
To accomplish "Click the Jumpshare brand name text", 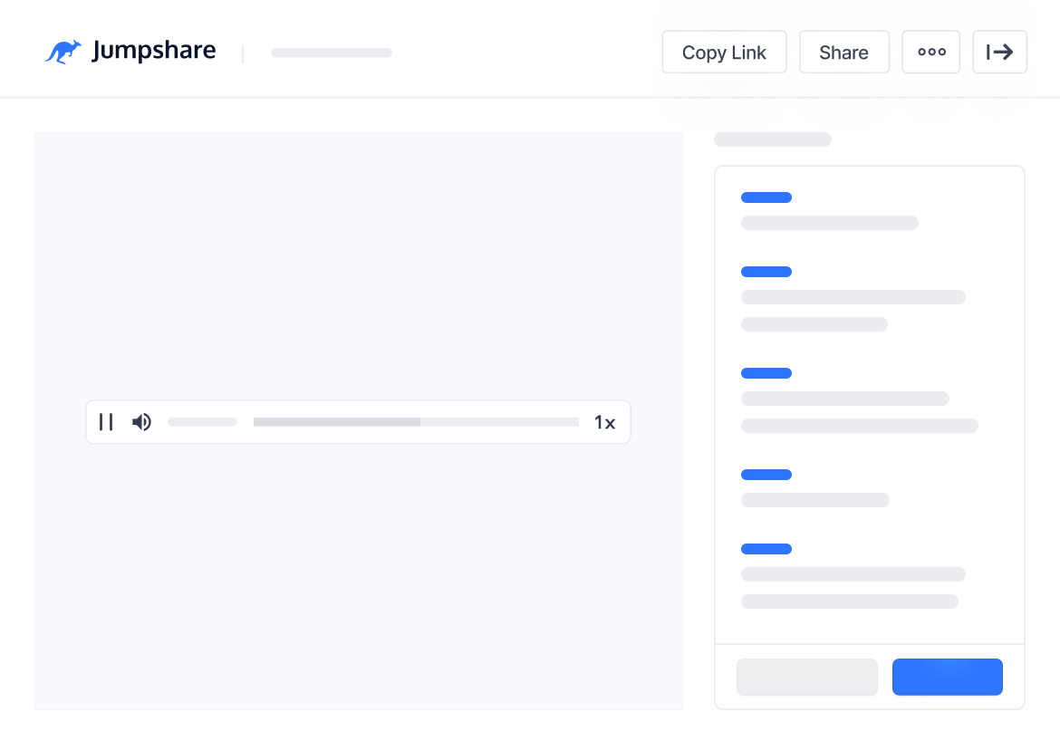I will coord(153,52).
